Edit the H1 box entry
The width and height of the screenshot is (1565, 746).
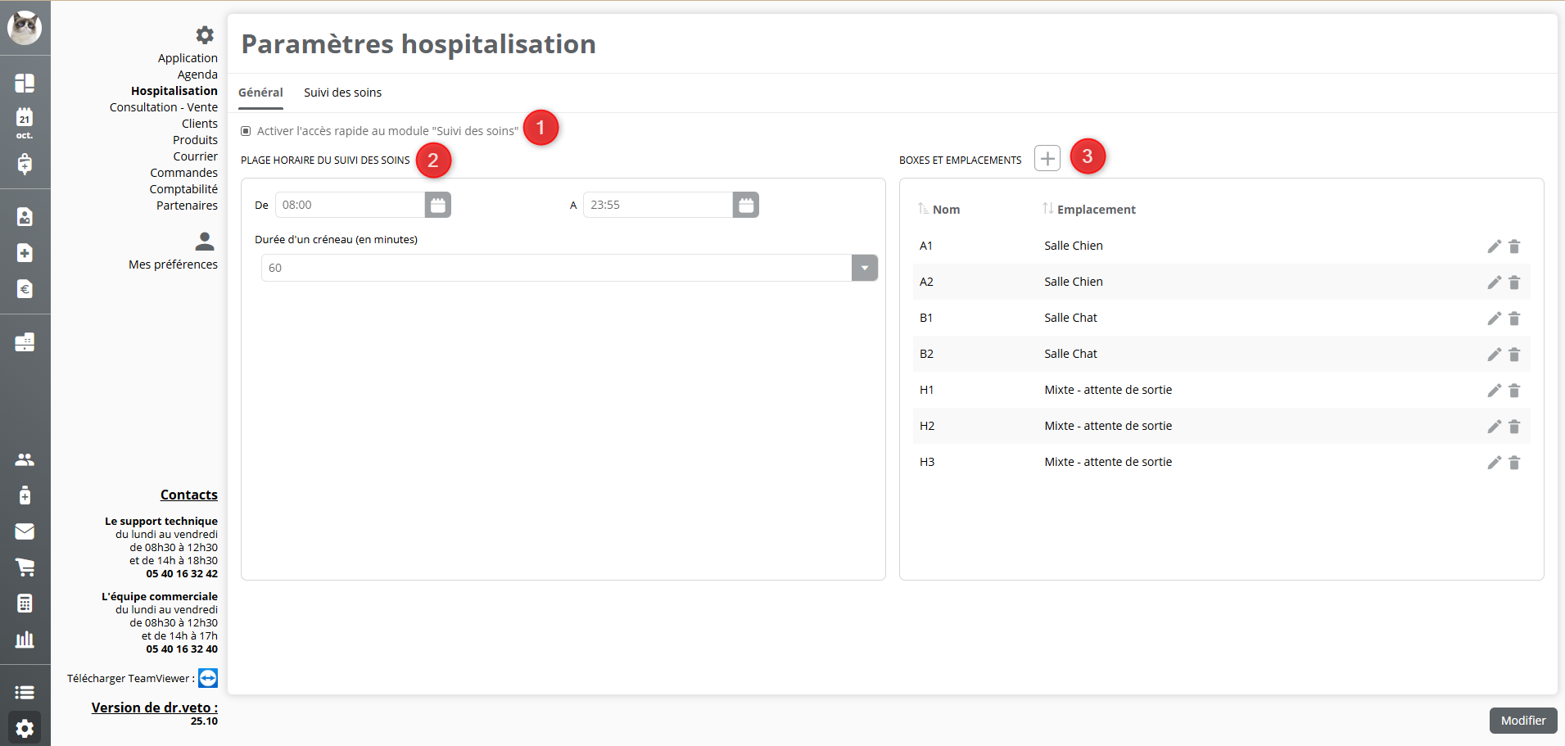[1494, 391]
